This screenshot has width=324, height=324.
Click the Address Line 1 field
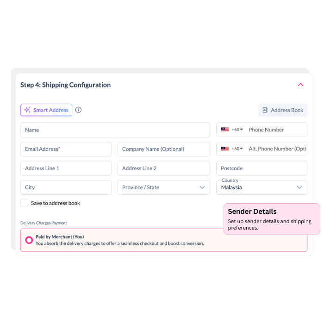[x=66, y=168]
